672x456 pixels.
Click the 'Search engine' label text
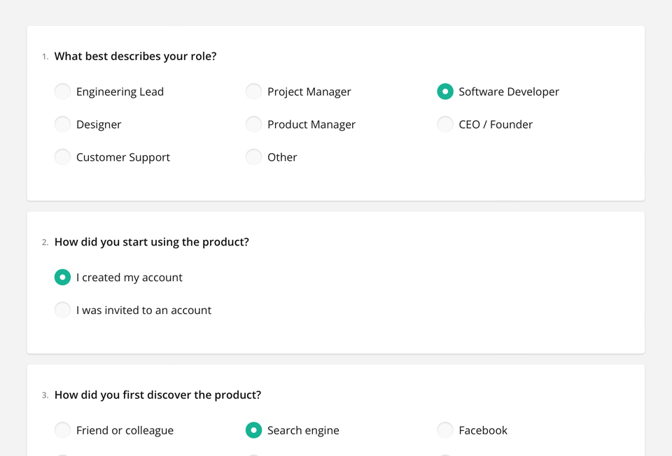(x=303, y=430)
